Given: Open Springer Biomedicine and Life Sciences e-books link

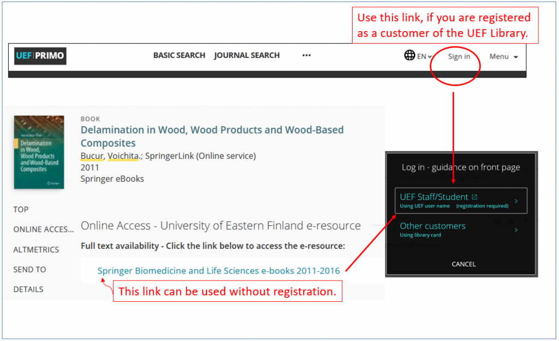Looking at the screenshot, I should point(218,271).
